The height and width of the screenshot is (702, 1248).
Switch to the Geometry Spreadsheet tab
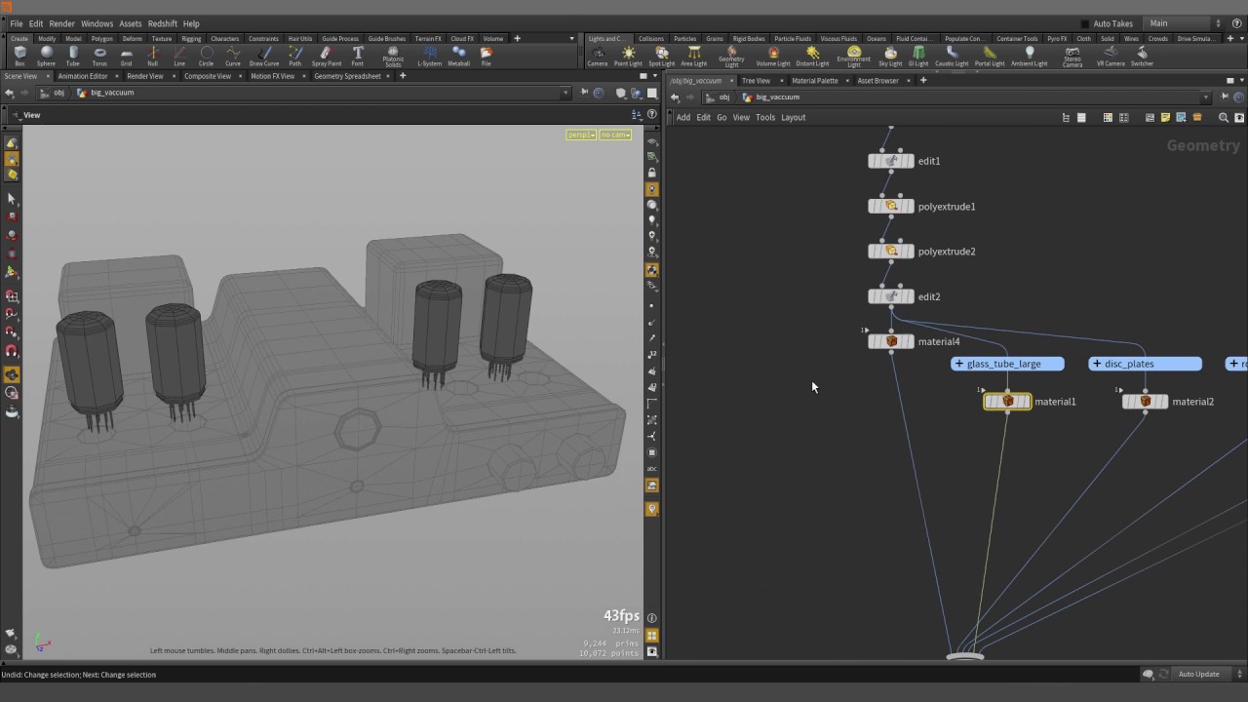[347, 76]
